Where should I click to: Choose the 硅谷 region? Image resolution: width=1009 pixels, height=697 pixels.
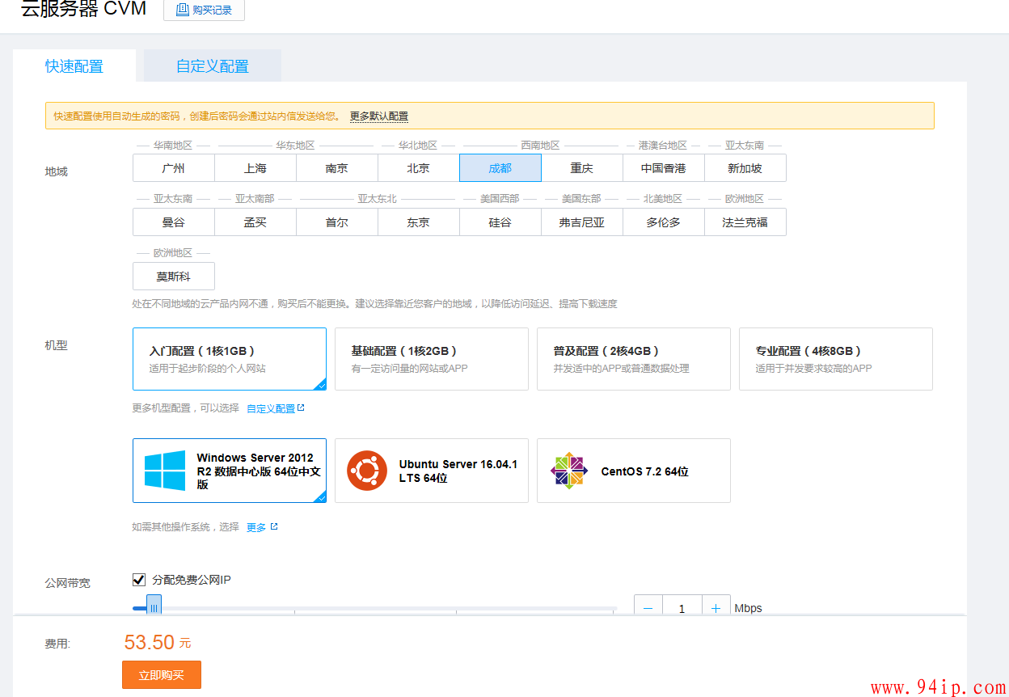[x=500, y=222]
